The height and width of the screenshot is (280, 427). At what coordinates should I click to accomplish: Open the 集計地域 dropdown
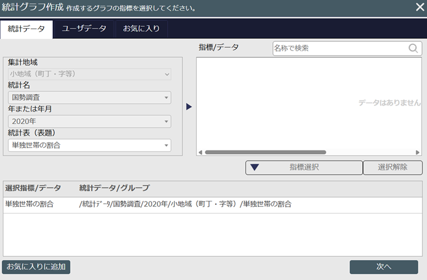90,74
